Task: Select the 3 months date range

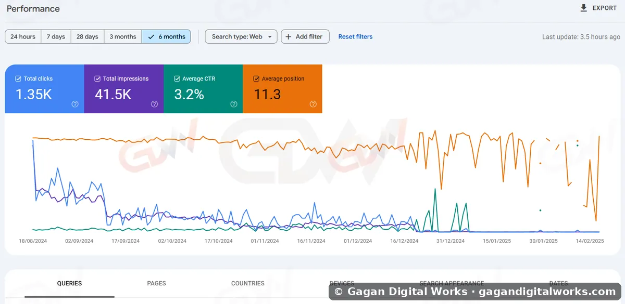Action: click(x=123, y=37)
